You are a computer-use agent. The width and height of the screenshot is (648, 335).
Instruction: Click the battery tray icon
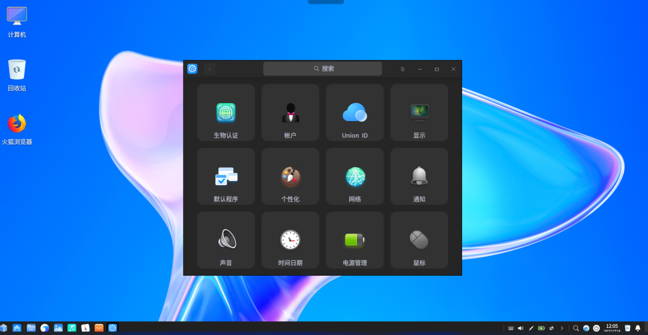(x=541, y=328)
